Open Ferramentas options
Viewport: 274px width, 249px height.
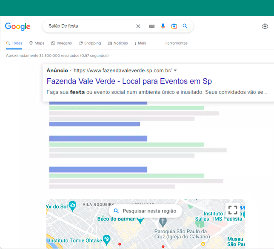pos(176,43)
